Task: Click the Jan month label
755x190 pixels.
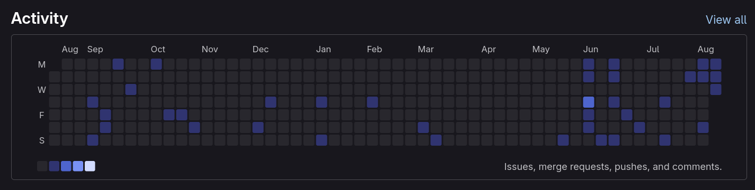Action: tap(324, 50)
